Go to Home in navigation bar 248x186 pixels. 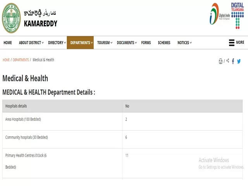8,43
